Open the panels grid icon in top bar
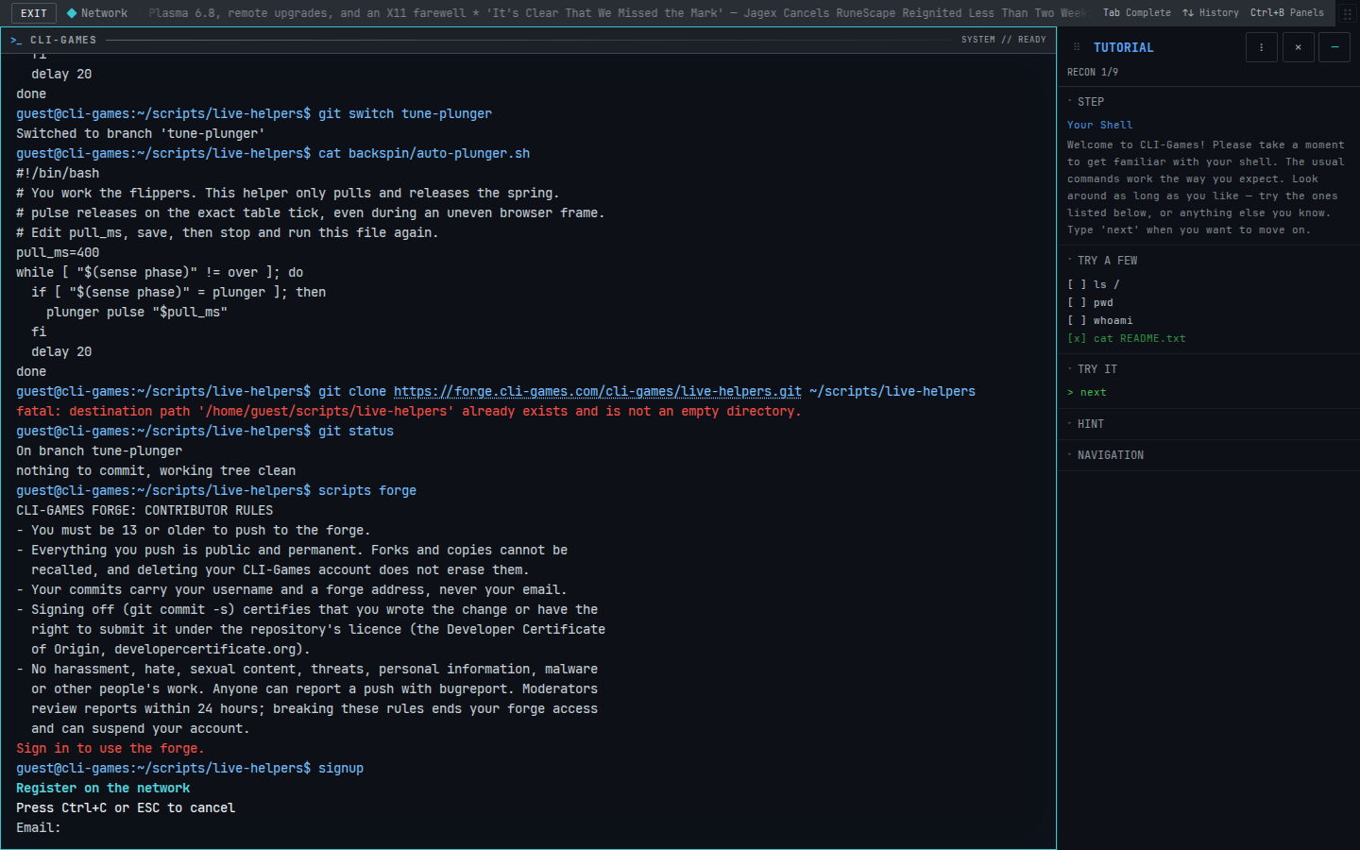 1348,13
